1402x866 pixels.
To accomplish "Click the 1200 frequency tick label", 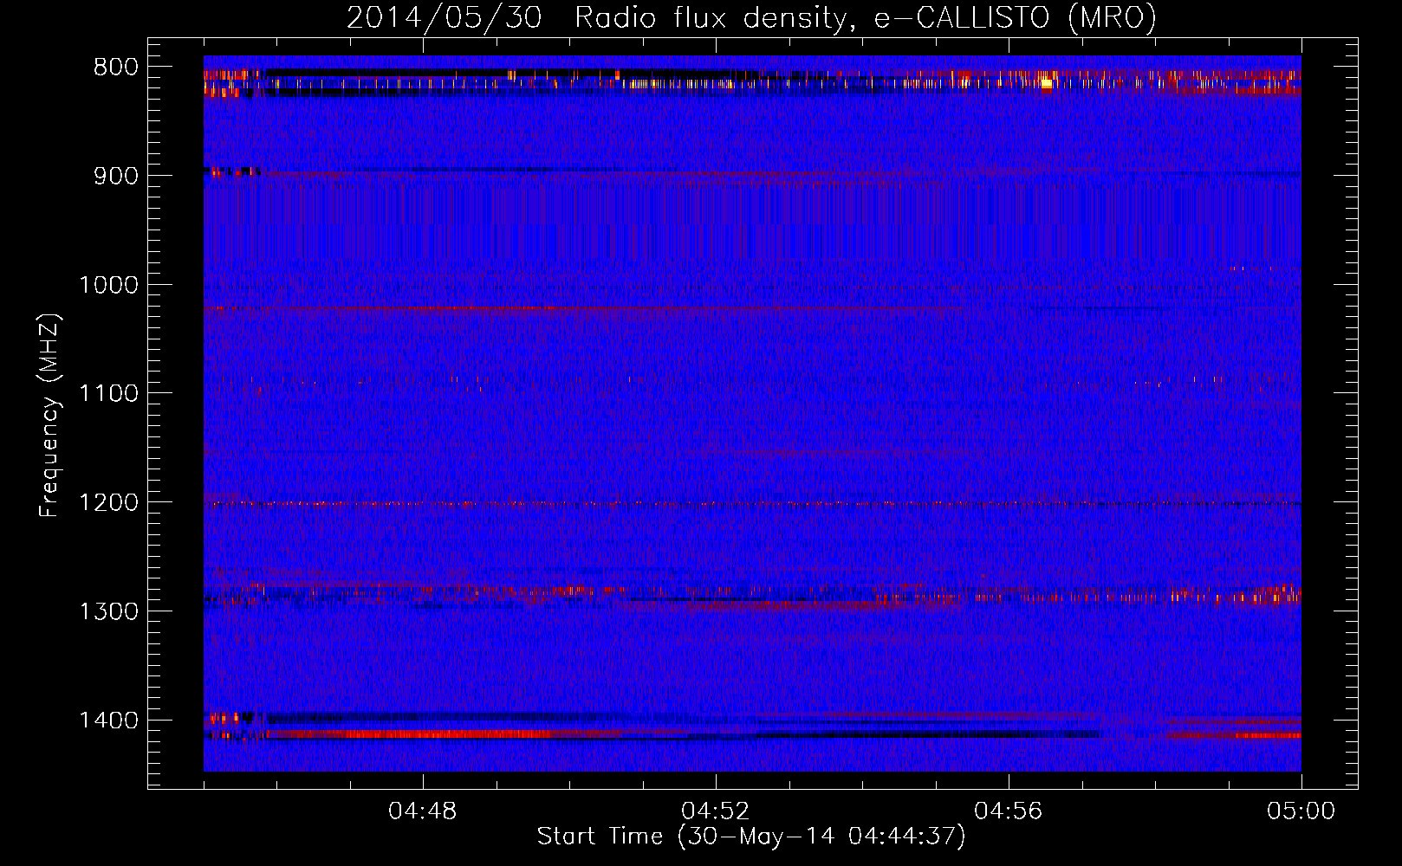I will [x=108, y=503].
